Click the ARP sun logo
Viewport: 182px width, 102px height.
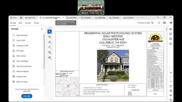[x=155, y=37]
